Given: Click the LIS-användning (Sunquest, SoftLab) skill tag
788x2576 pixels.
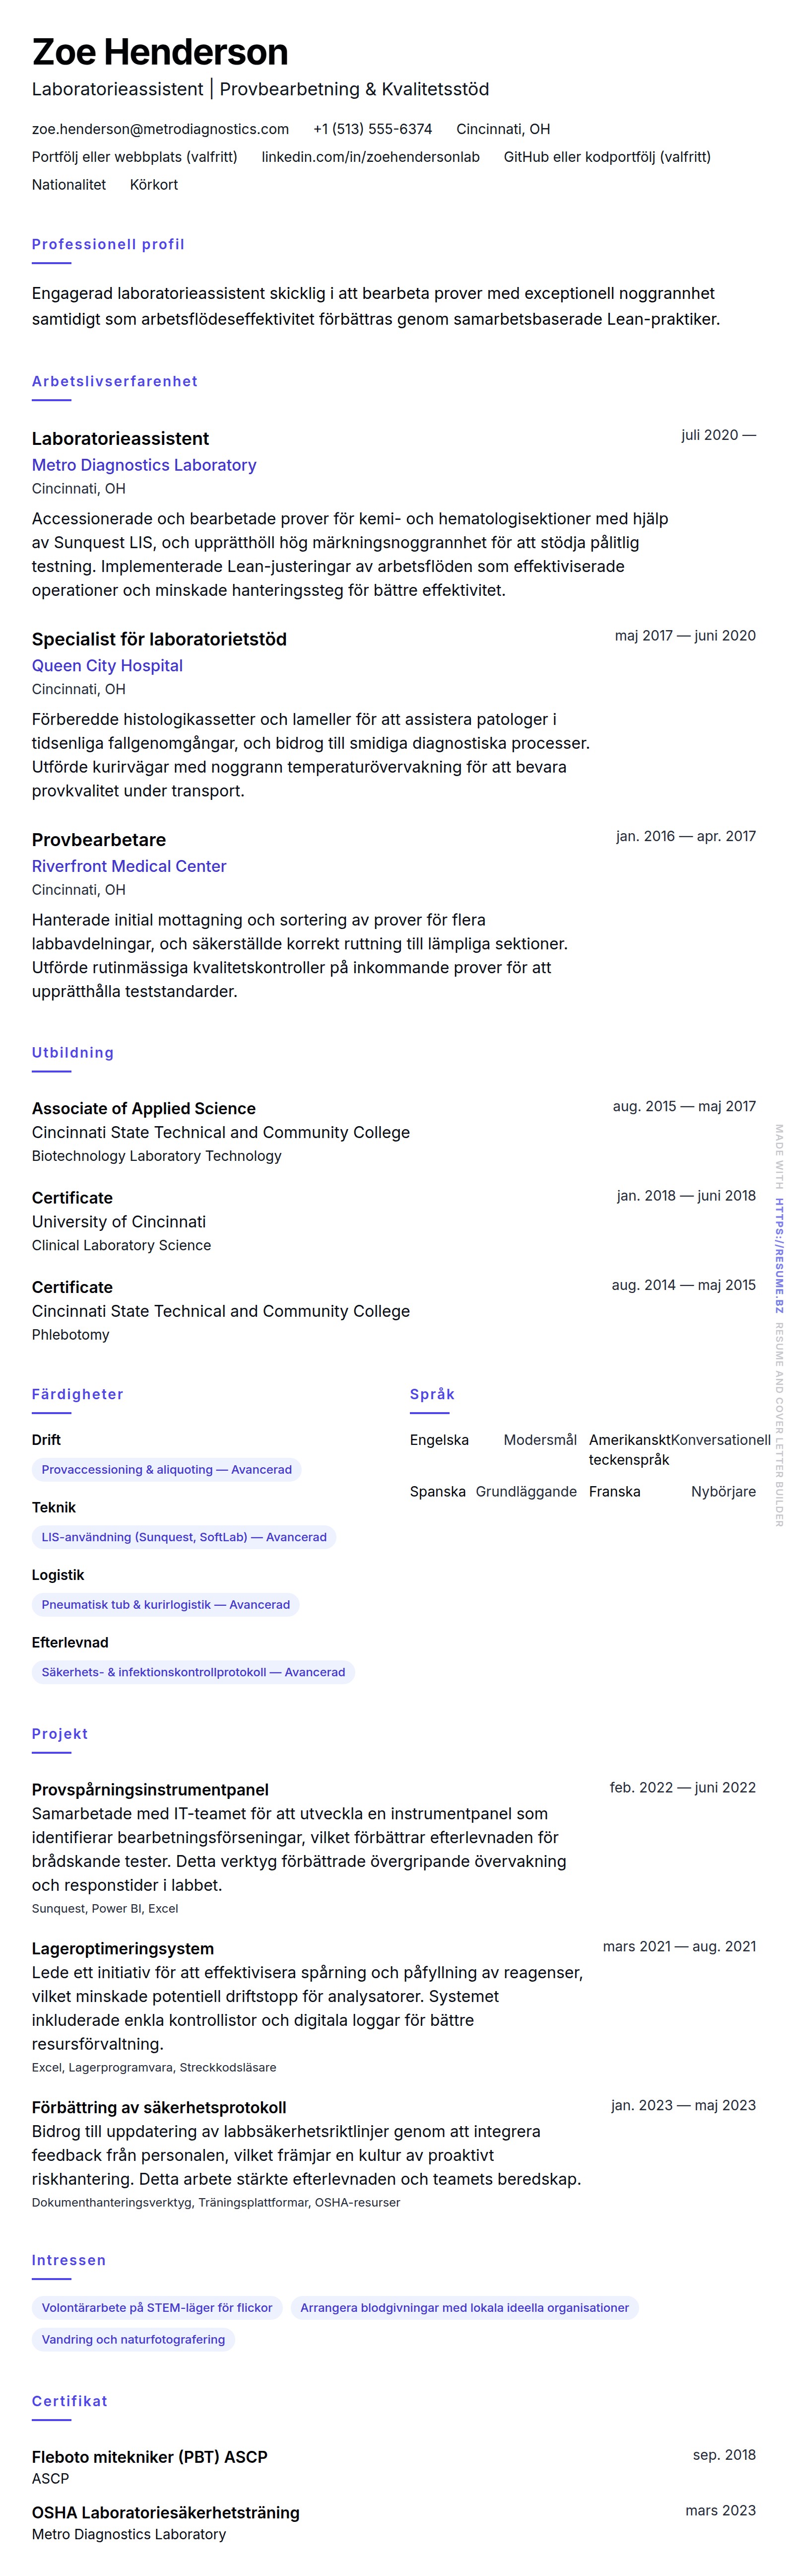Looking at the screenshot, I should click(184, 1537).
